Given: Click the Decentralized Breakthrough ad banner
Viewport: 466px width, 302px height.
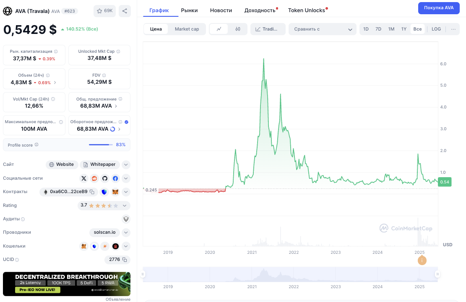Looking at the screenshot, I should (67, 284).
